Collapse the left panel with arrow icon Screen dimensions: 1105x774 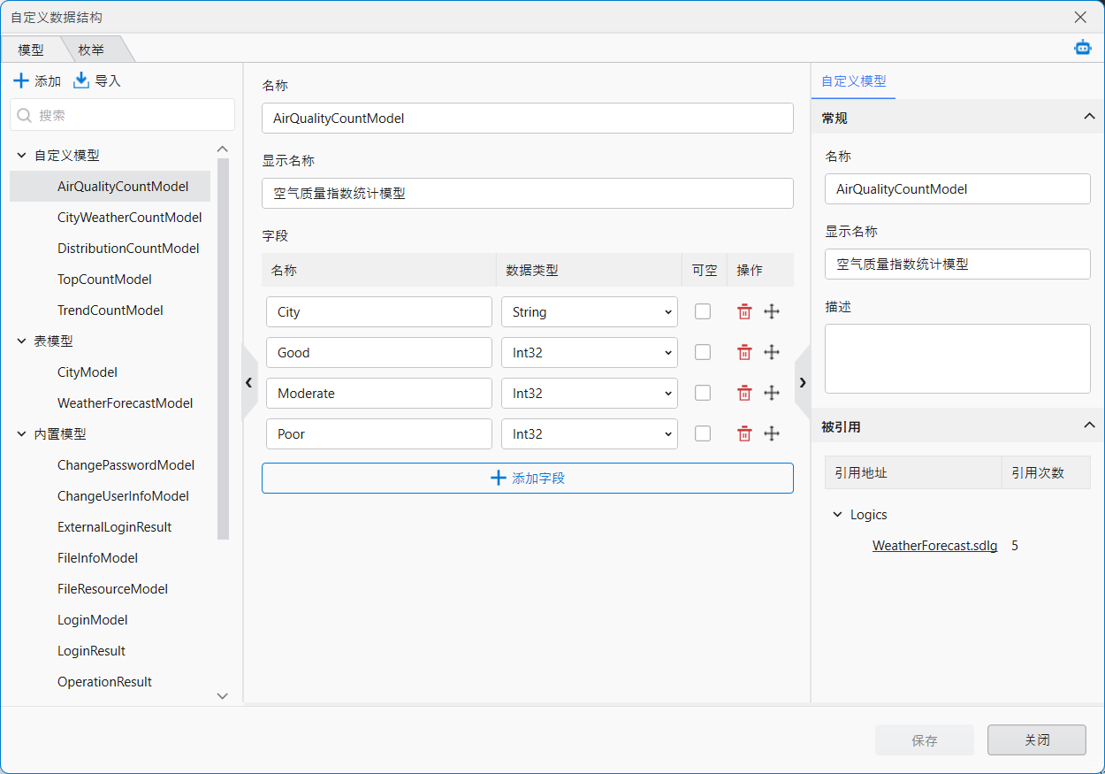(248, 382)
